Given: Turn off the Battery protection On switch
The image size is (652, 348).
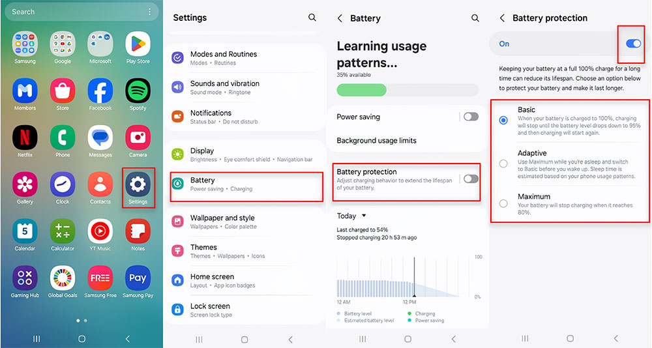Looking at the screenshot, I should click(633, 44).
